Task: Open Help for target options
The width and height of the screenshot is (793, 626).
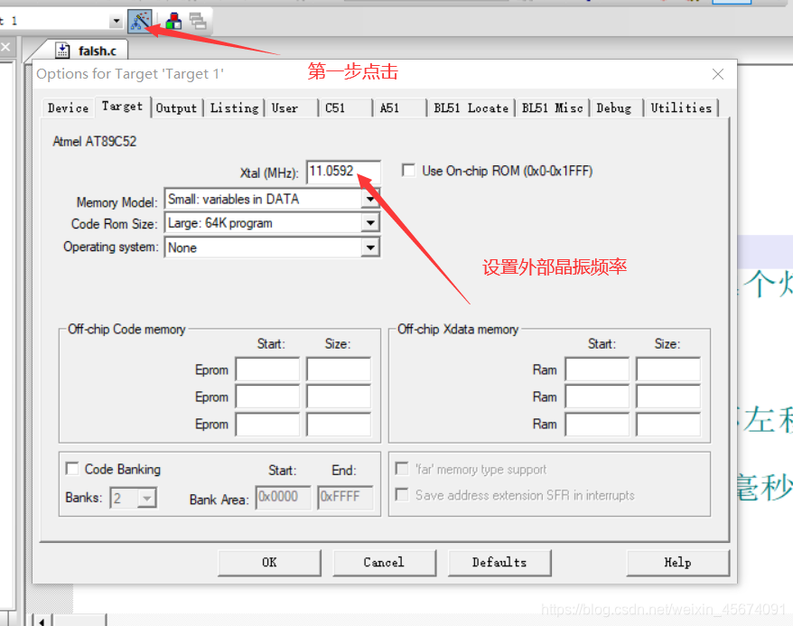Action: tap(677, 563)
